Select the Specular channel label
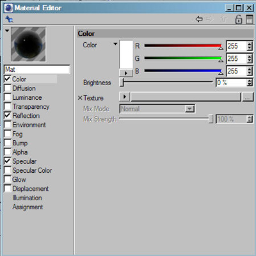 coord(24,161)
